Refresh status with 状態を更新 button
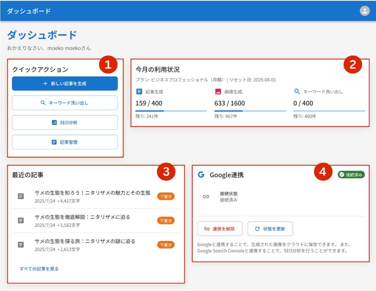Screen dimensions: 376x291 tap(270, 229)
